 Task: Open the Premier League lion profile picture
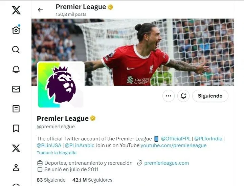coord(61,85)
